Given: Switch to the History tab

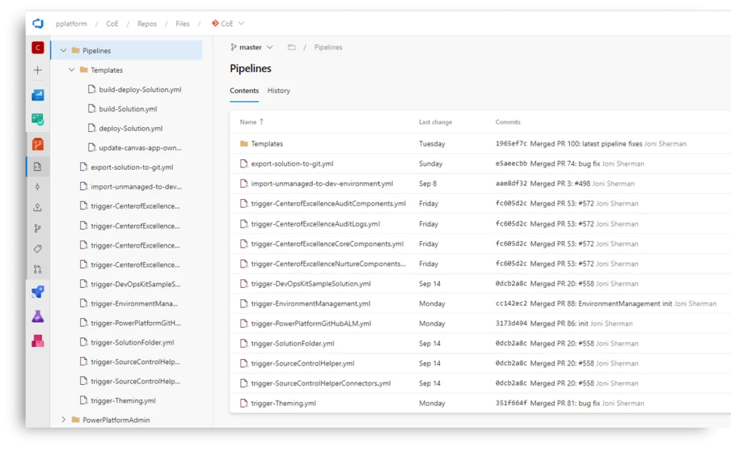Looking at the screenshot, I should (x=278, y=91).
